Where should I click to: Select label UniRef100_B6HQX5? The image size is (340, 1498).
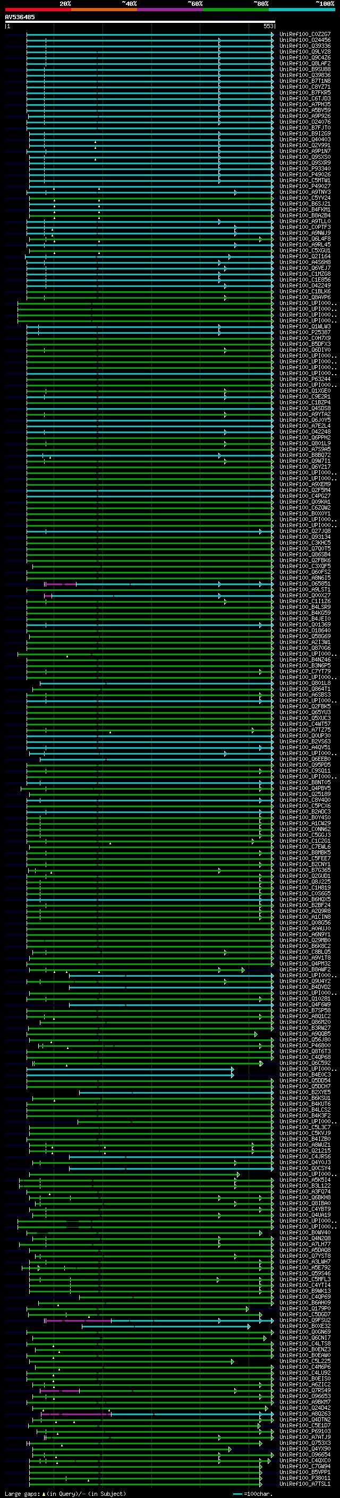tap(305, 900)
